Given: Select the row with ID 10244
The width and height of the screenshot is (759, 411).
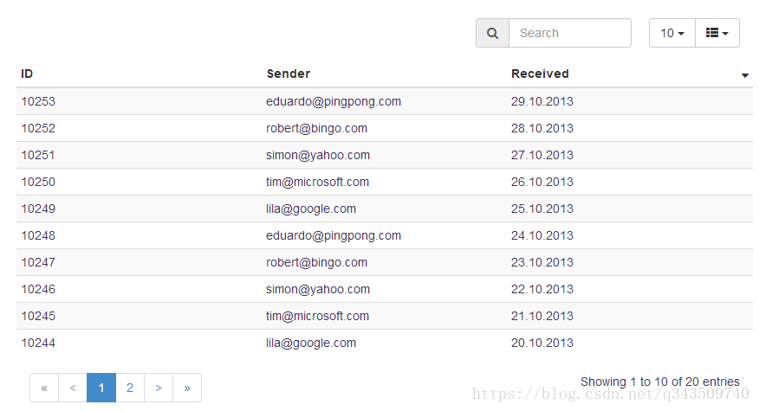Looking at the screenshot, I should [x=385, y=343].
